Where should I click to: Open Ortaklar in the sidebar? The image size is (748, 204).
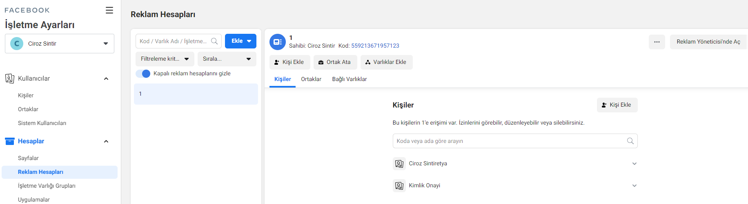[28, 109]
